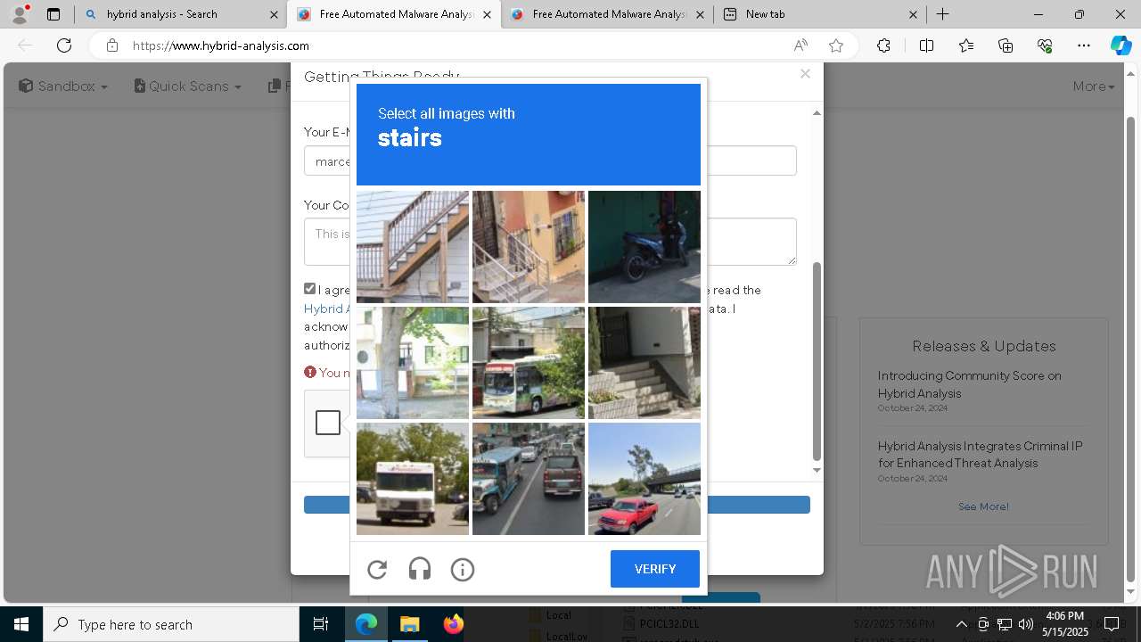Open Browser essentials heart icon
This screenshot has width=1141, height=642.
click(x=1045, y=45)
